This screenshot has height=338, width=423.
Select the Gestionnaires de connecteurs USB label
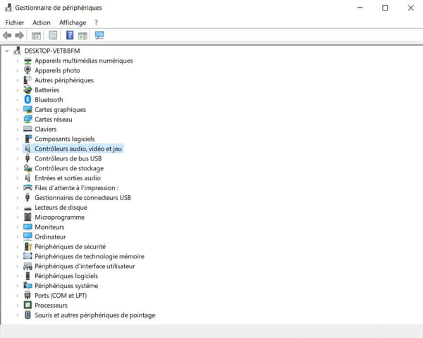point(82,198)
